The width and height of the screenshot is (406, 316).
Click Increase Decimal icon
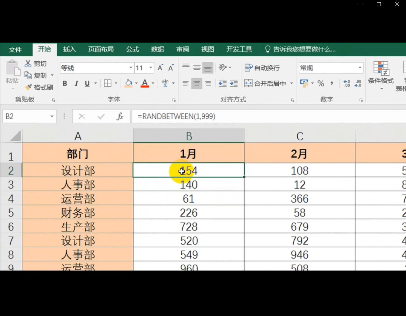(346, 83)
